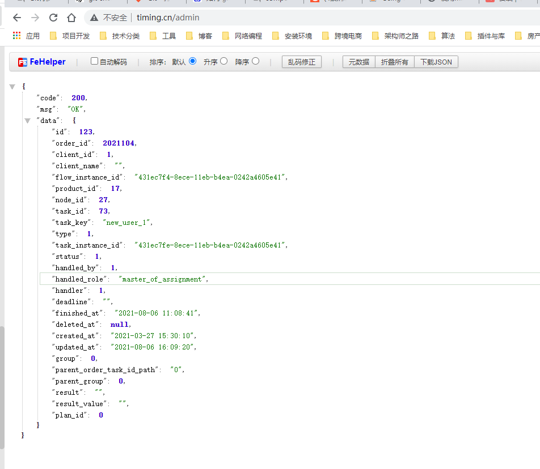
Task: Click the 折叠所有 button
Action: click(x=395, y=62)
